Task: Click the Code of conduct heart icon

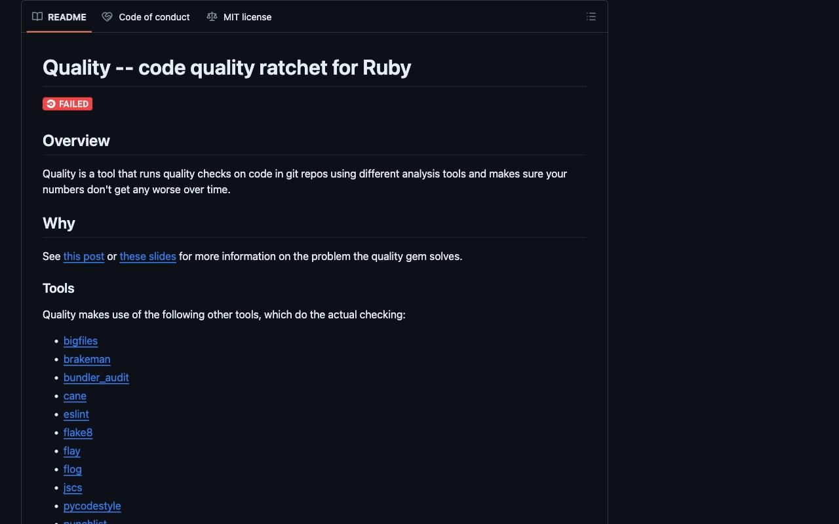Action: [107, 17]
